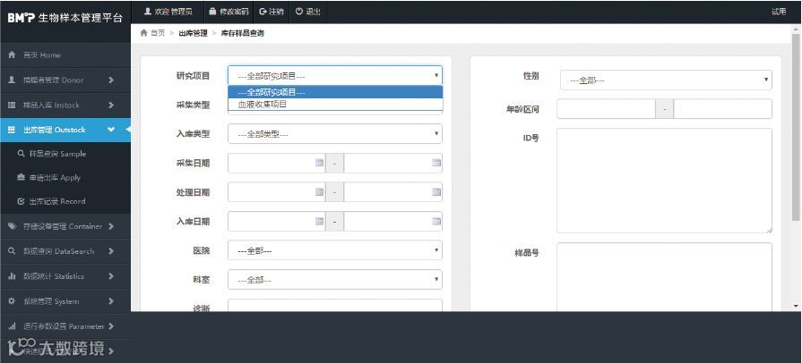The image size is (802, 363).
Task: Expand the Statistics menu chevron
Action: coord(111,276)
